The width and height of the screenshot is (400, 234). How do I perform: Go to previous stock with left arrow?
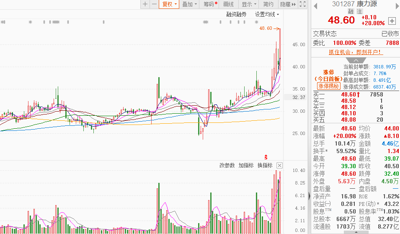point(315,6)
